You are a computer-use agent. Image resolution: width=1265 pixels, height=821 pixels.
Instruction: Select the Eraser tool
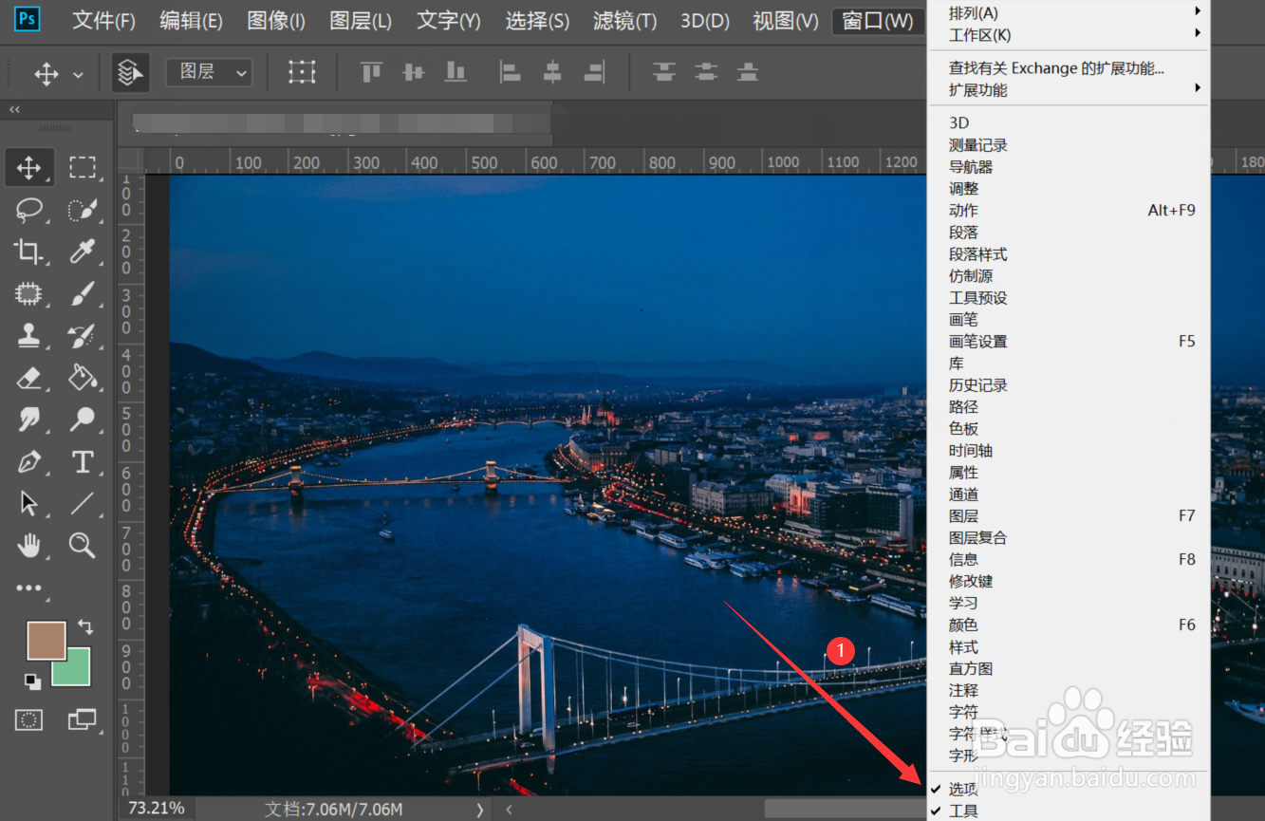point(28,378)
